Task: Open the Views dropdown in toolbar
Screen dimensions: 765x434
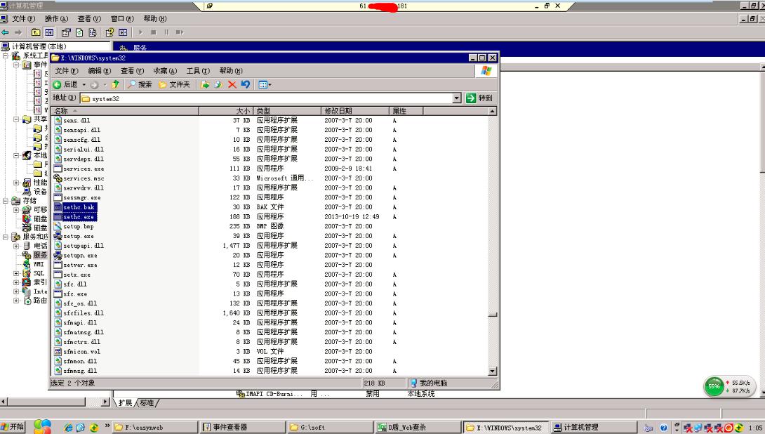Action: pos(265,84)
